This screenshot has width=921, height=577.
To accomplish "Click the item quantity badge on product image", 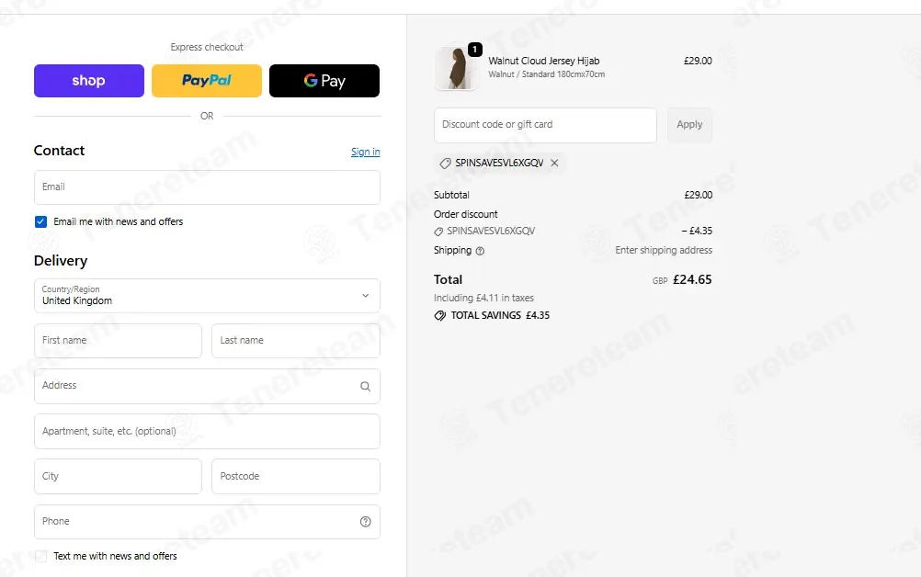I will pos(474,50).
